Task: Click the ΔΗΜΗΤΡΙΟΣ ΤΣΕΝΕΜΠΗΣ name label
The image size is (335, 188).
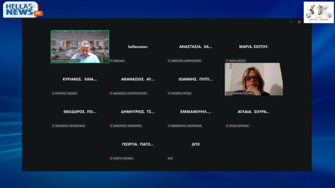Action: (127, 126)
